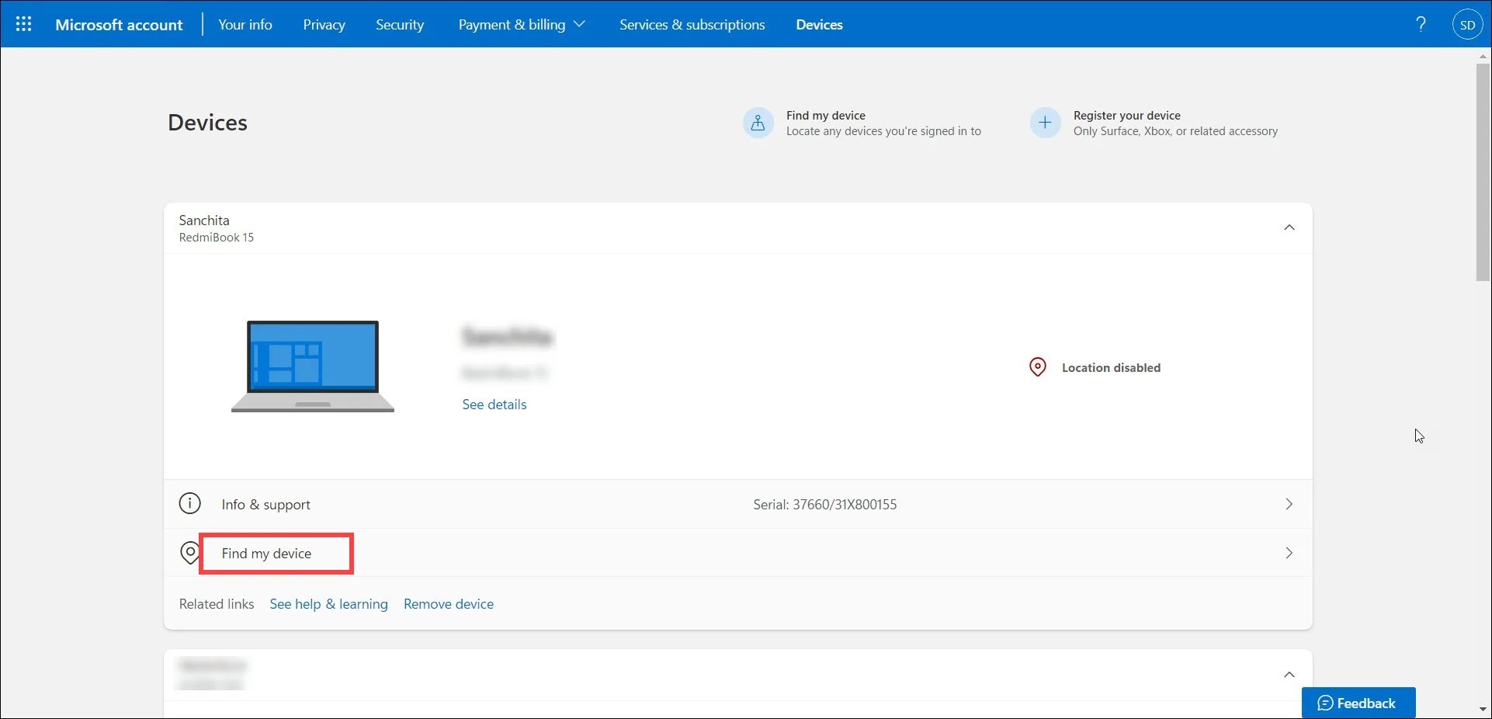Screen dimensions: 1492x719
Task: Open the Payment & billing dropdown
Action: click(521, 25)
